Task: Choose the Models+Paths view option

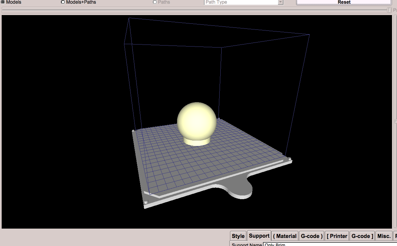Action: pyautogui.click(x=63, y=2)
